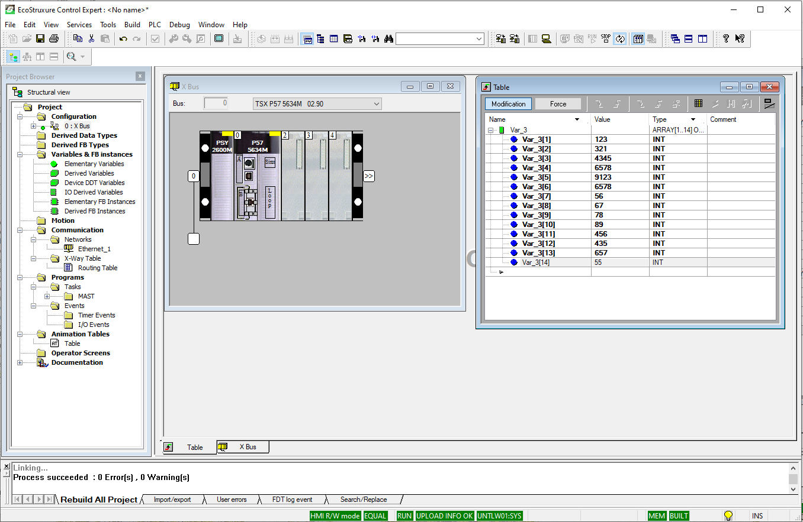Open the File menu

[10, 25]
